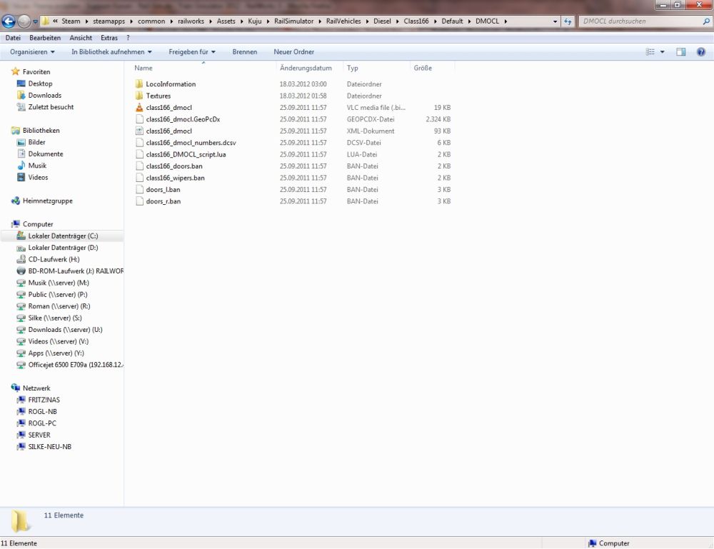Click the Brennen button
The height and width of the screenshot is (549, 714).
tap(244, 52)
